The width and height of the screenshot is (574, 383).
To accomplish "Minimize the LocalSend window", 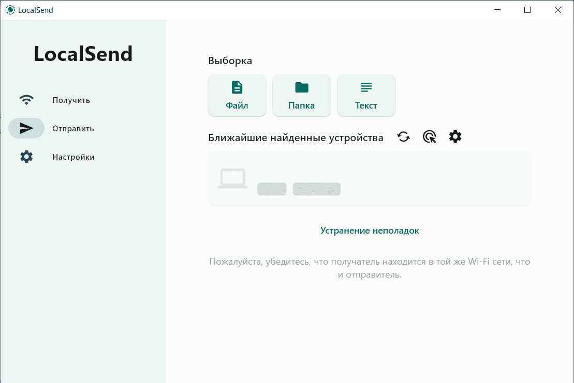I will (x=497, y=10).
